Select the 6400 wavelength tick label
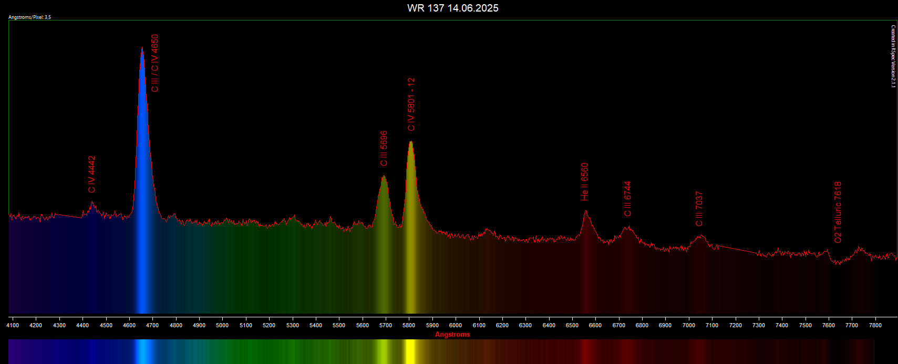This screenshot has height=364, width=898. pyautogui.click(x=549, y=325)
